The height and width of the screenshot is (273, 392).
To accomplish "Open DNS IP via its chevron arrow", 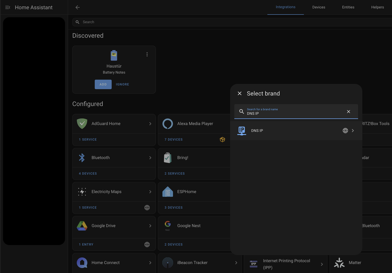I will point(353,131).
